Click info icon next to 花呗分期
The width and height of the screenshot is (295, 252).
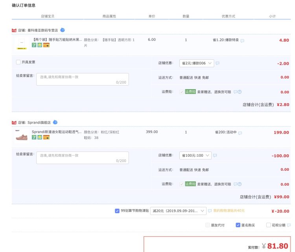(289, 225)
